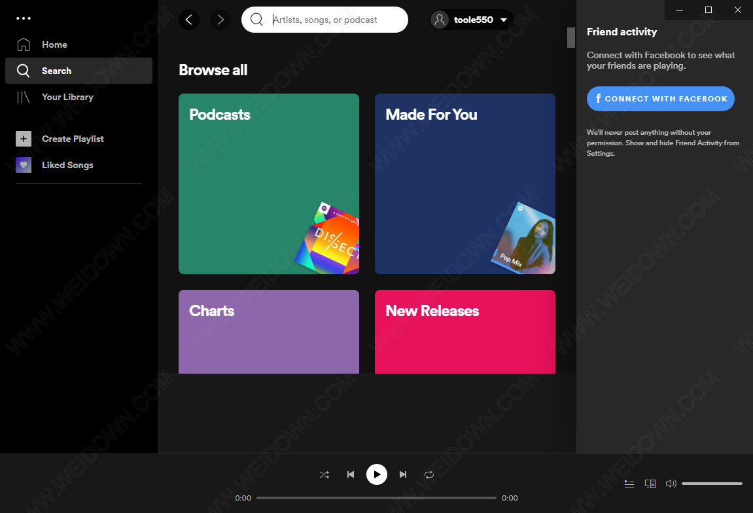The image size is (753, 513).
Task: Open the New Releases card
Action: (x=465, y=332)
